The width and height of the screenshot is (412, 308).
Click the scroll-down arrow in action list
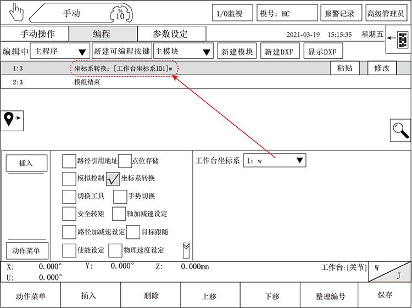coord(186,250)
